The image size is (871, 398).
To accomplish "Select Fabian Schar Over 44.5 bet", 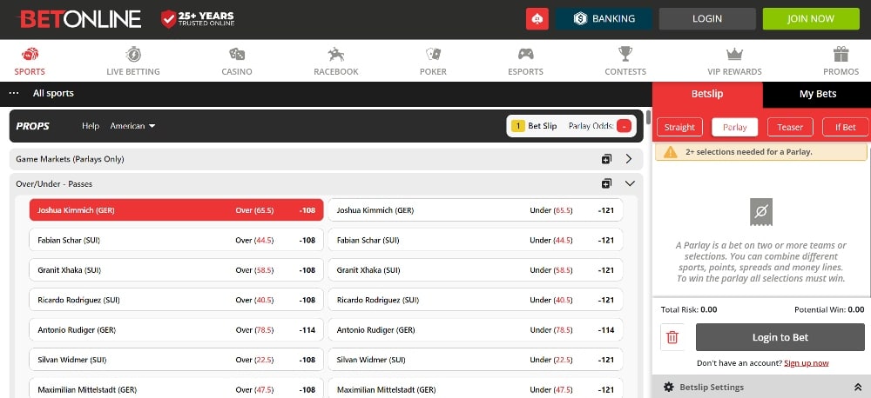I will [176, 240].
